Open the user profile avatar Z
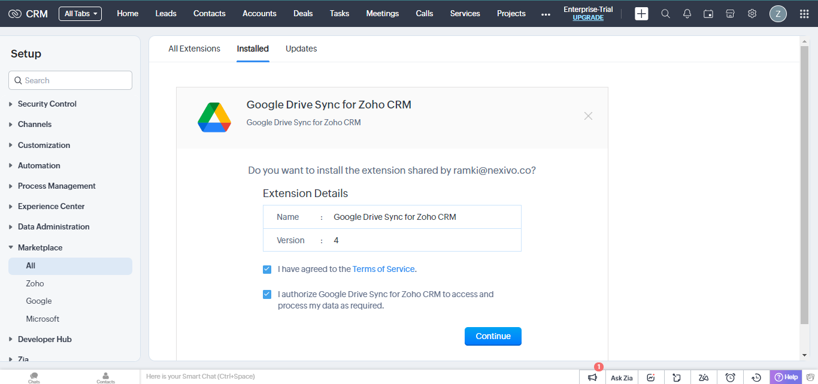 click(x=778, y=14)
